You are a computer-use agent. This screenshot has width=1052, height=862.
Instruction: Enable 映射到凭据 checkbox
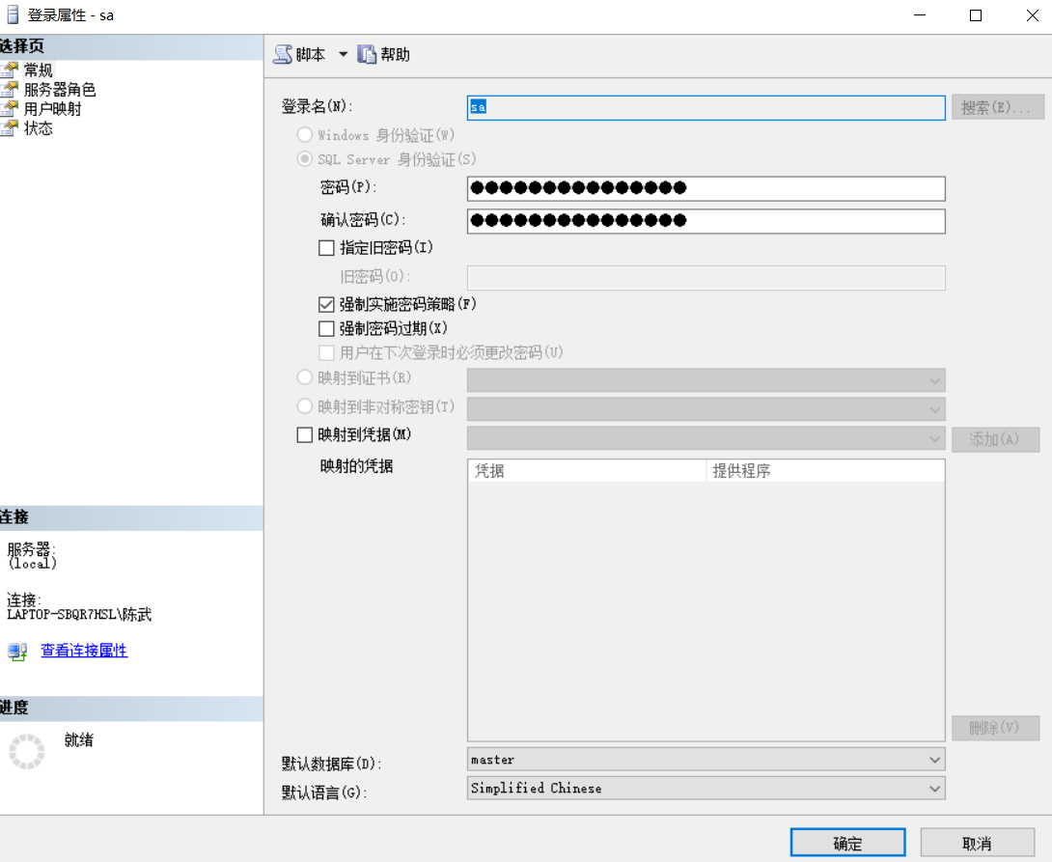(x=305, y=435)
